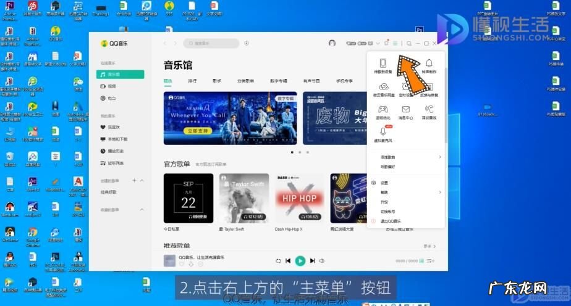The image size is (571, 306).
Task: Click the skin/wardrobe icon in title bar
Action: tap(386, 43)
